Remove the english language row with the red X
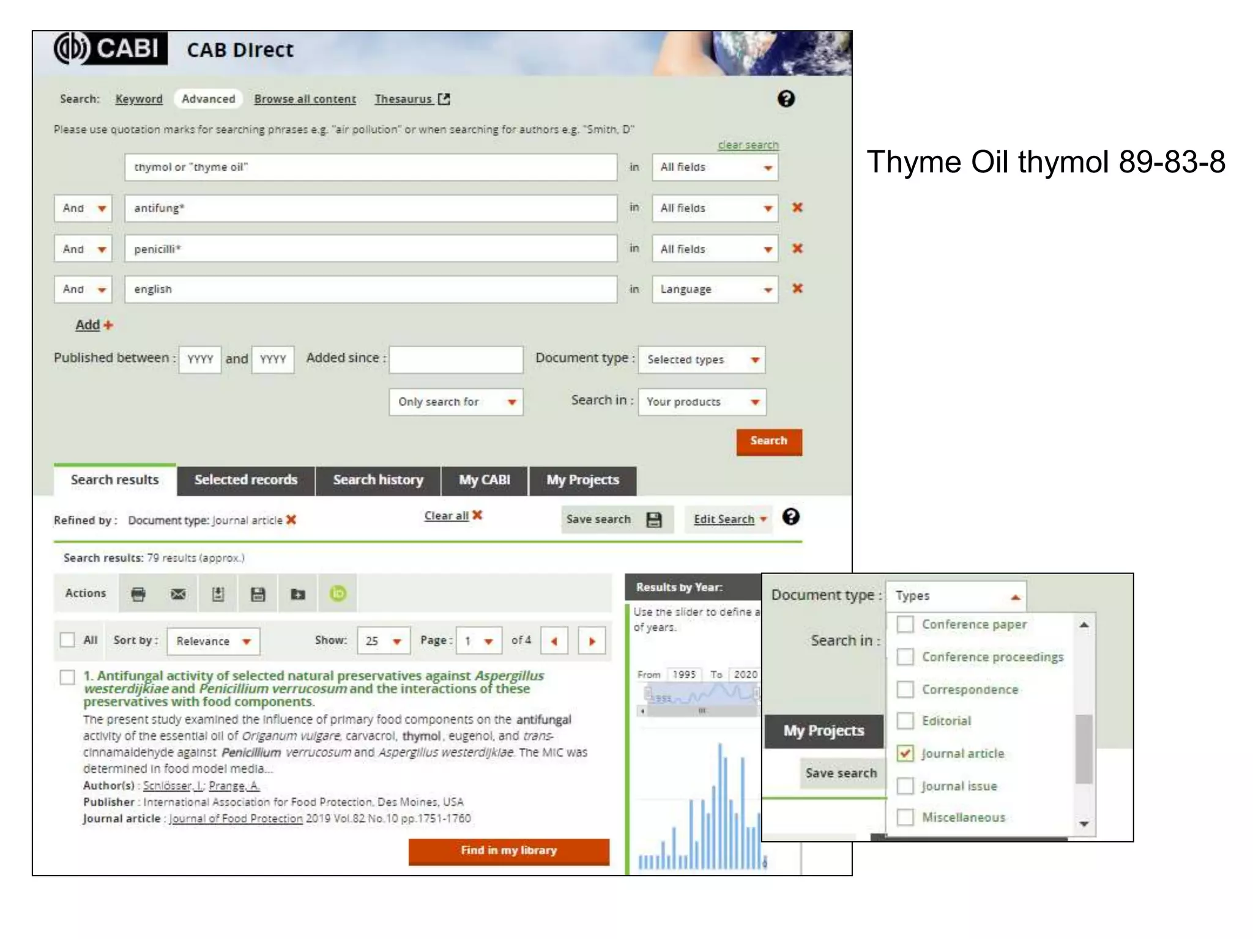This screenshot has width=1253, height=939. tap(797, 288)
